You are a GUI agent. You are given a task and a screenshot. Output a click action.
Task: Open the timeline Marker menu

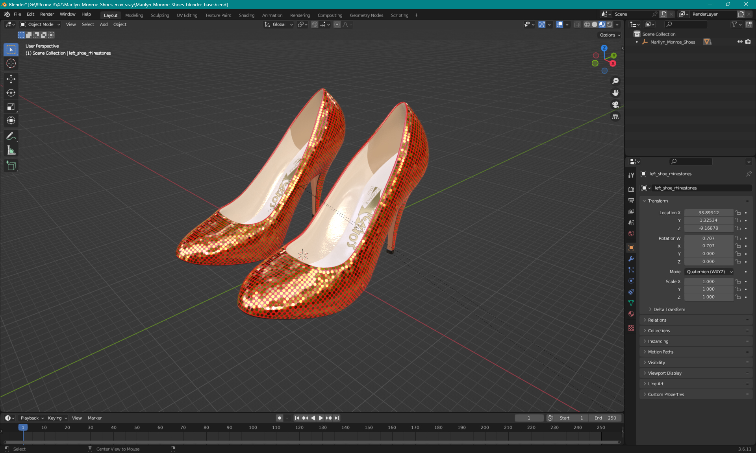point(94,418)
